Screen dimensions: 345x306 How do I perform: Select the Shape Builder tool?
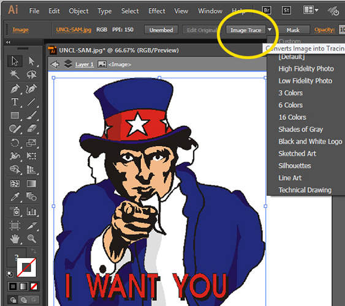click(15, 170)
